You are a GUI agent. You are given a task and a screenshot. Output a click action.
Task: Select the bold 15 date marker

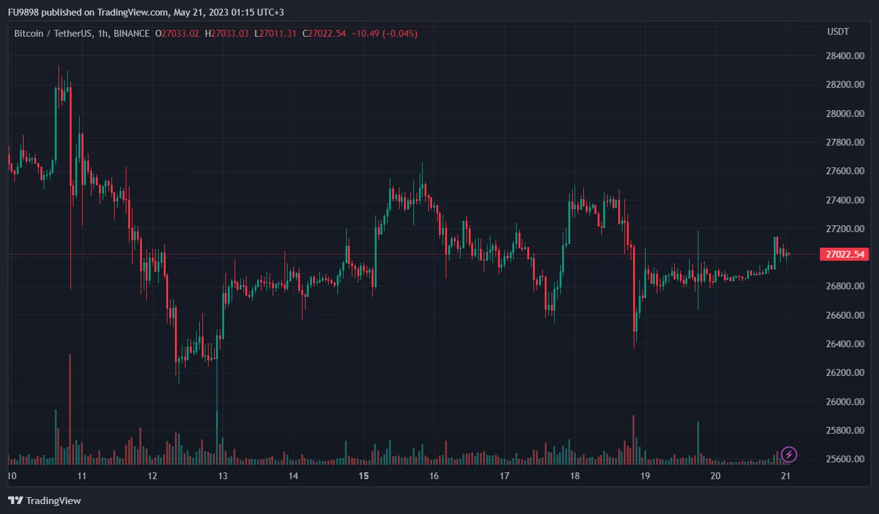(364, 476)
